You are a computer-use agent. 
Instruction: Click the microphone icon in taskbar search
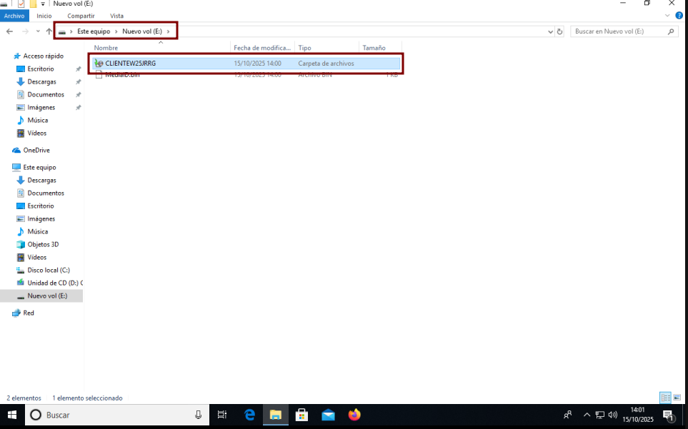[x=199, y=415]
